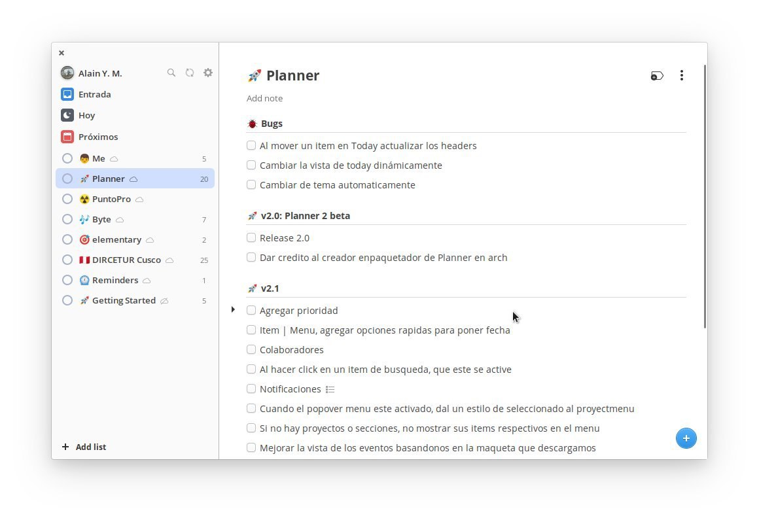Screen dimensions: 759x520
Task: Expand subtasks arrow of Agregar prioridad
Action: tap(233, 309)
